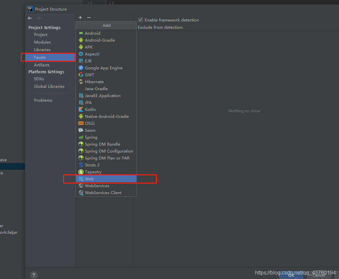The height and width of the screenshot is (279, 339).
Task: Click the Native-Android-Gradle icon
Action: (x=81, y=116)
